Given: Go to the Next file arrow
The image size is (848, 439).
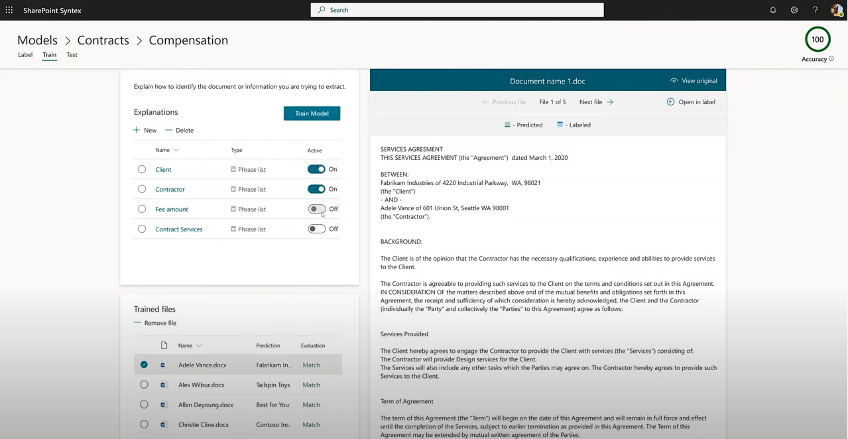Looking at the screenshot, I should coord(610,102).
